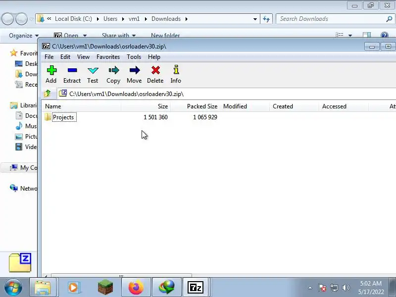Click New folder in Explorer toolbar
396x297 pixels.
point(165,36)
